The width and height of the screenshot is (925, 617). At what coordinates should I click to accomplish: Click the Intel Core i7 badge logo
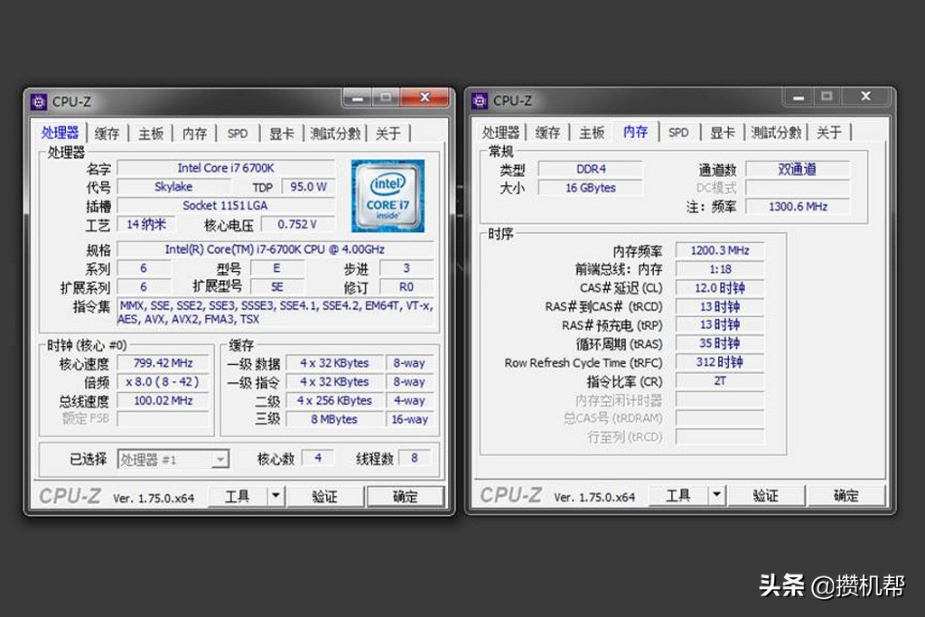388,193
